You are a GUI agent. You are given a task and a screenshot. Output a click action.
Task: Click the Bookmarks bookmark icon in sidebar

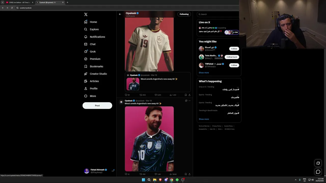86,66
